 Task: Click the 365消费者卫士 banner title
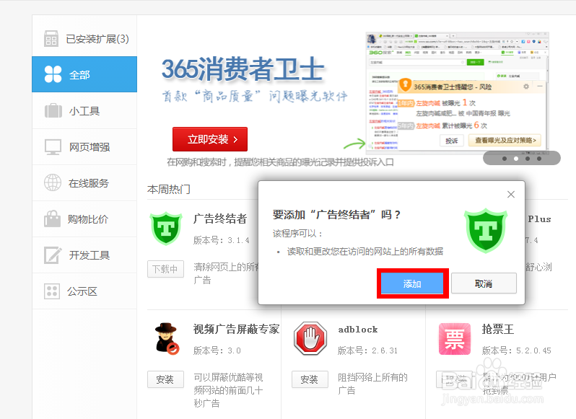tap(243, 69)
